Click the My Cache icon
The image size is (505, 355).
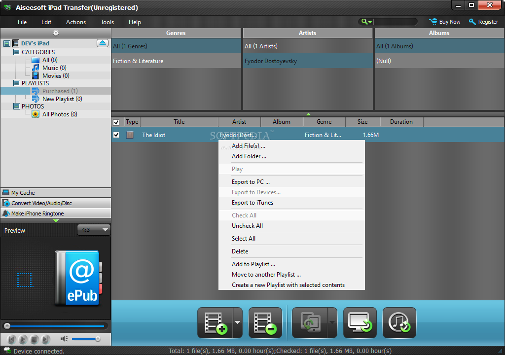click(6, 193)
